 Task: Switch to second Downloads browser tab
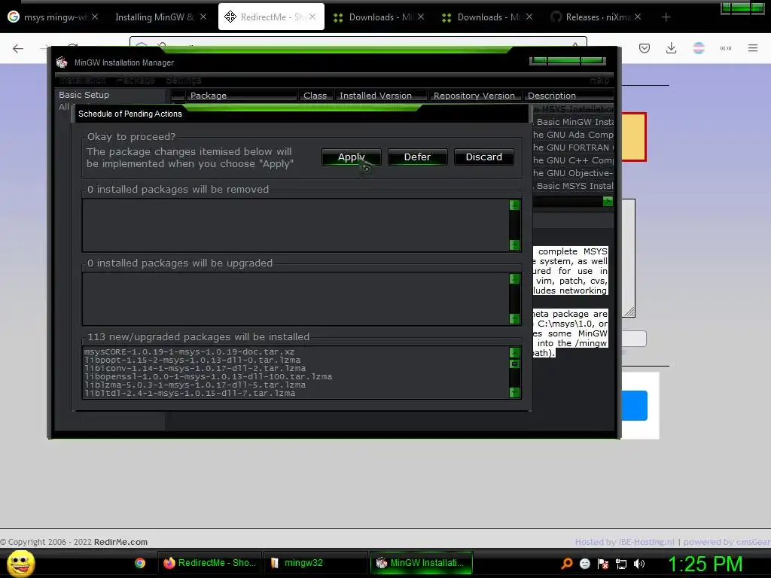point(487,17)
